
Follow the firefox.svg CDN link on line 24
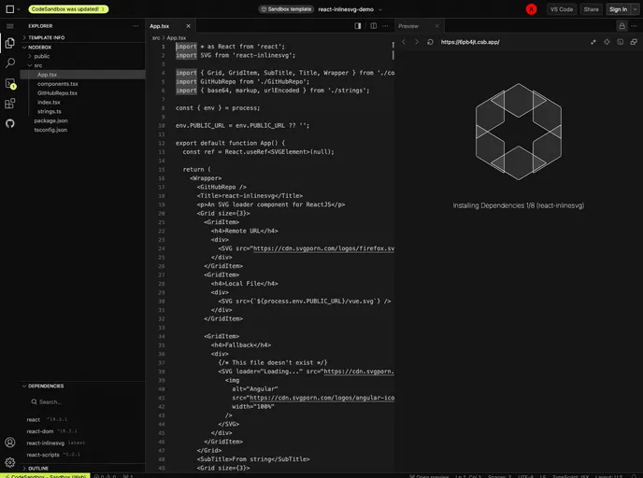tap(323, 248)
